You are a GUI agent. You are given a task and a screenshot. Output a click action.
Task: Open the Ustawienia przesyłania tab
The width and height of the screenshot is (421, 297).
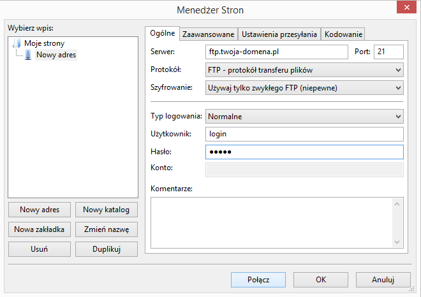tap(279, 34)
